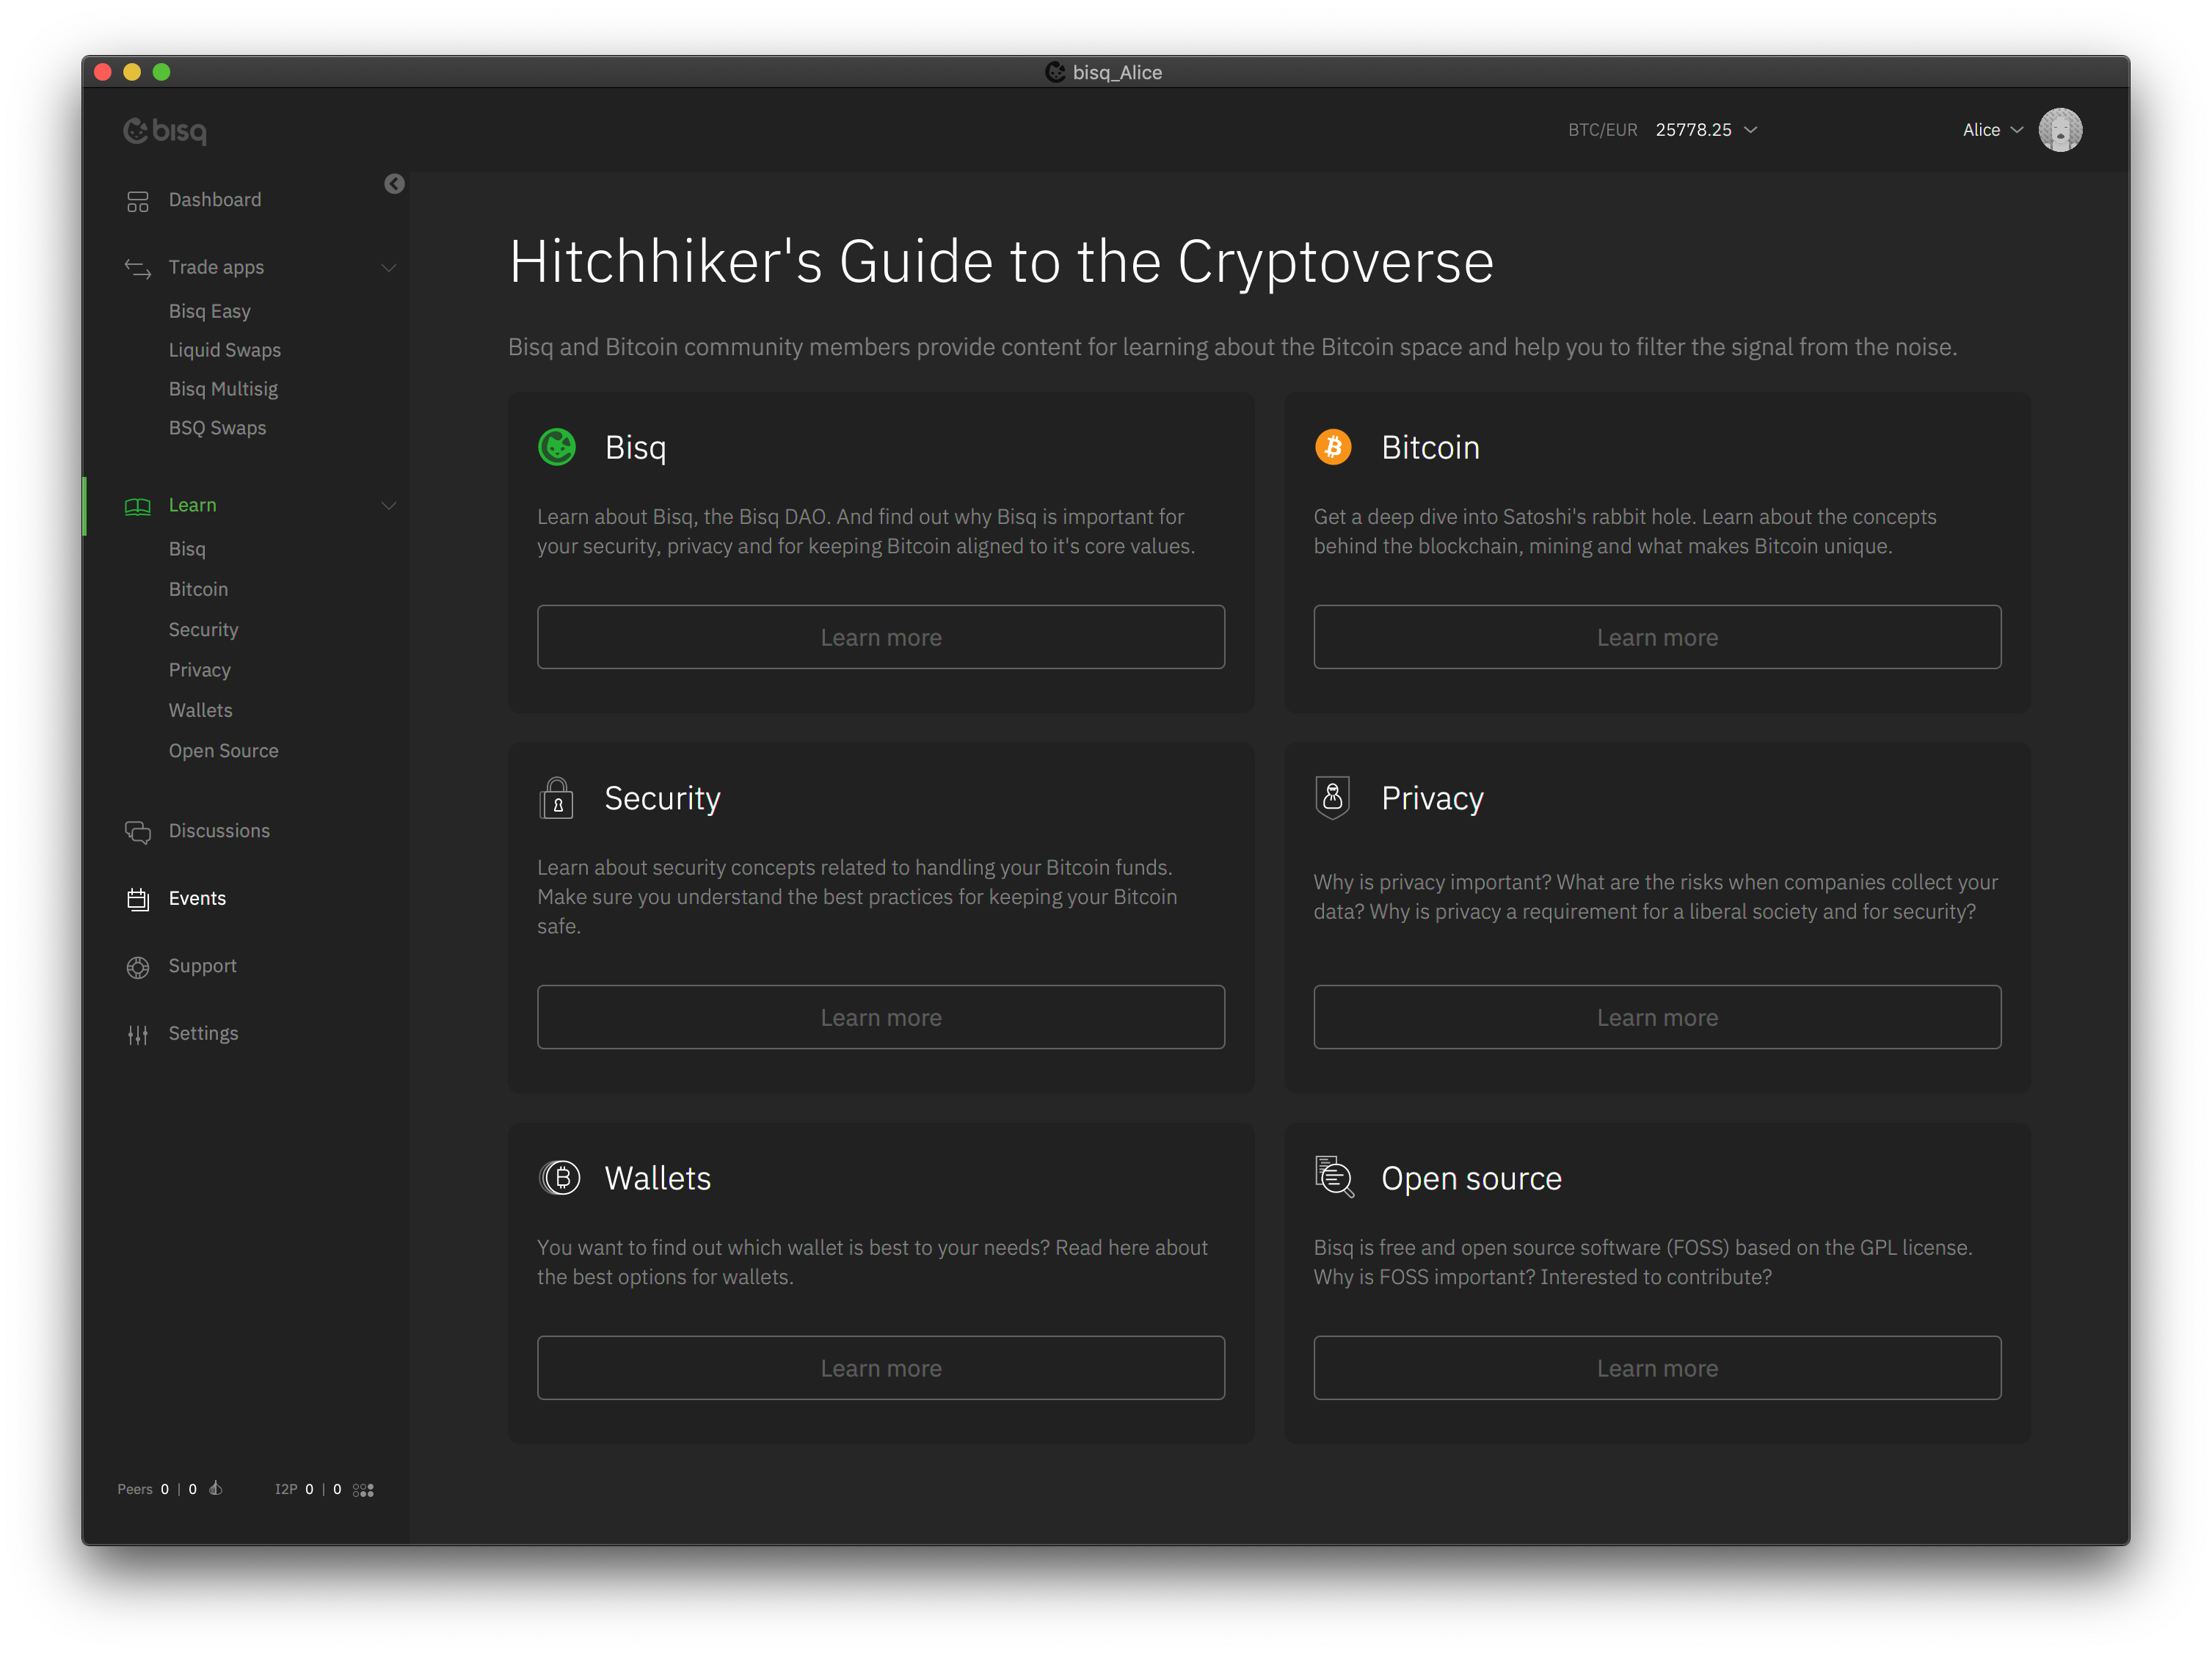Click Learn more on Security card
2212x1654 pixels.
[x=881, y=1017]
